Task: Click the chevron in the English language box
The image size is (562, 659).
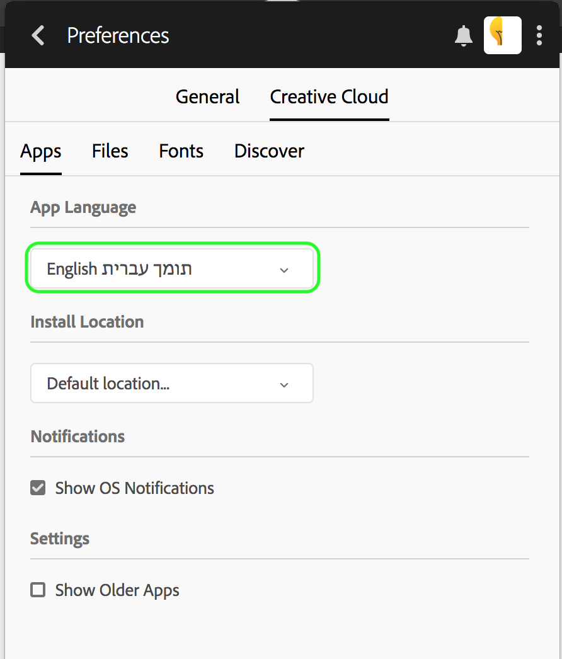Action: click(x=284, y=270)
